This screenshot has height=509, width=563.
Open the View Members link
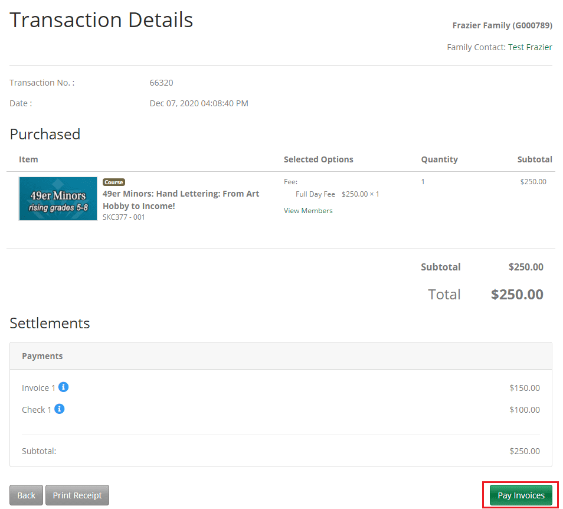(x=308, y=211)
